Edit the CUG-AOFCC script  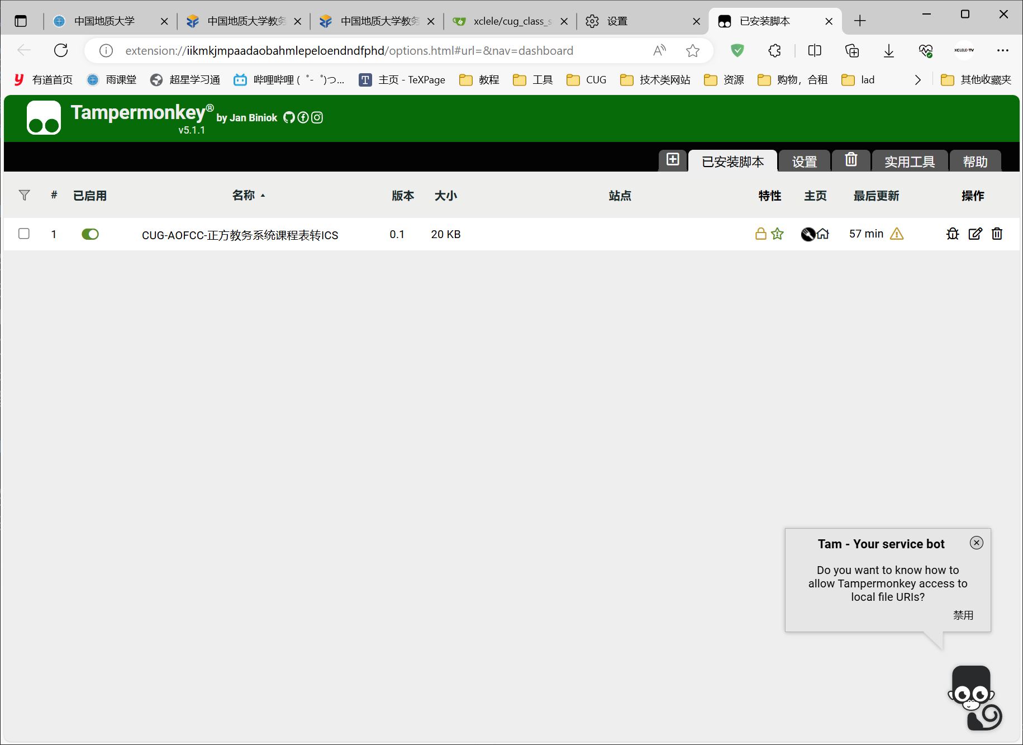tap(975, 234)
